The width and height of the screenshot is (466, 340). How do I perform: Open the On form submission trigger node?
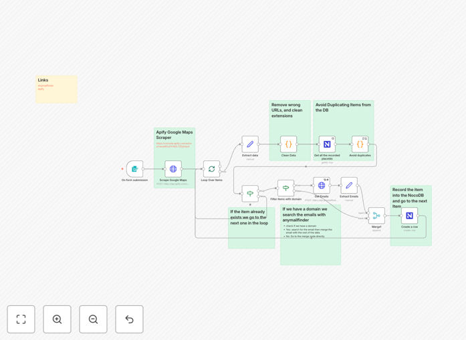pyautogui.click(x=134, y=169)
